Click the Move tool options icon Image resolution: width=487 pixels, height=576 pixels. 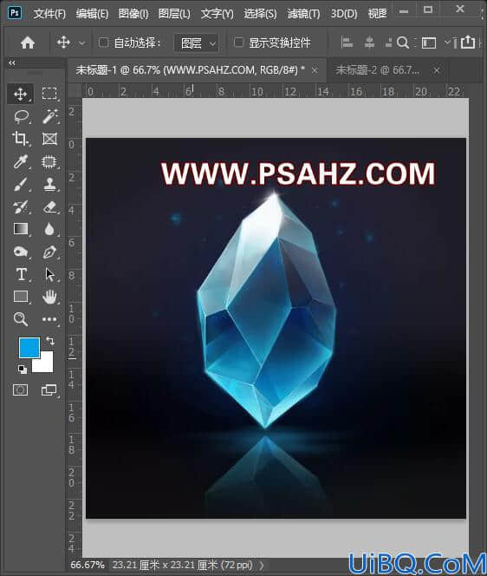click(63, 43)
